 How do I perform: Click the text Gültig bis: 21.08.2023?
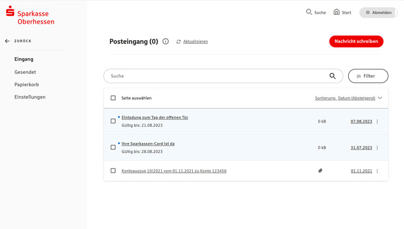(x=142, y=125)
